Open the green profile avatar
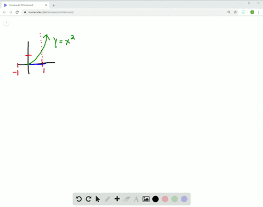The width and height of the screenshot is (263, 207). pos(252,12)
